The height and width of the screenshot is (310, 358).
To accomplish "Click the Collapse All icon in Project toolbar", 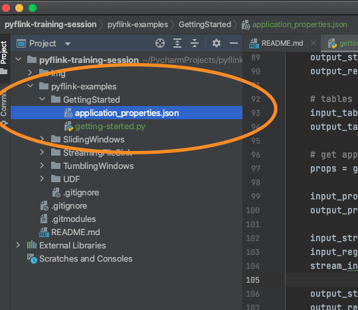I will pos(195,43).
